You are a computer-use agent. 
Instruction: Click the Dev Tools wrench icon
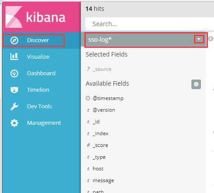pos(14,106)
